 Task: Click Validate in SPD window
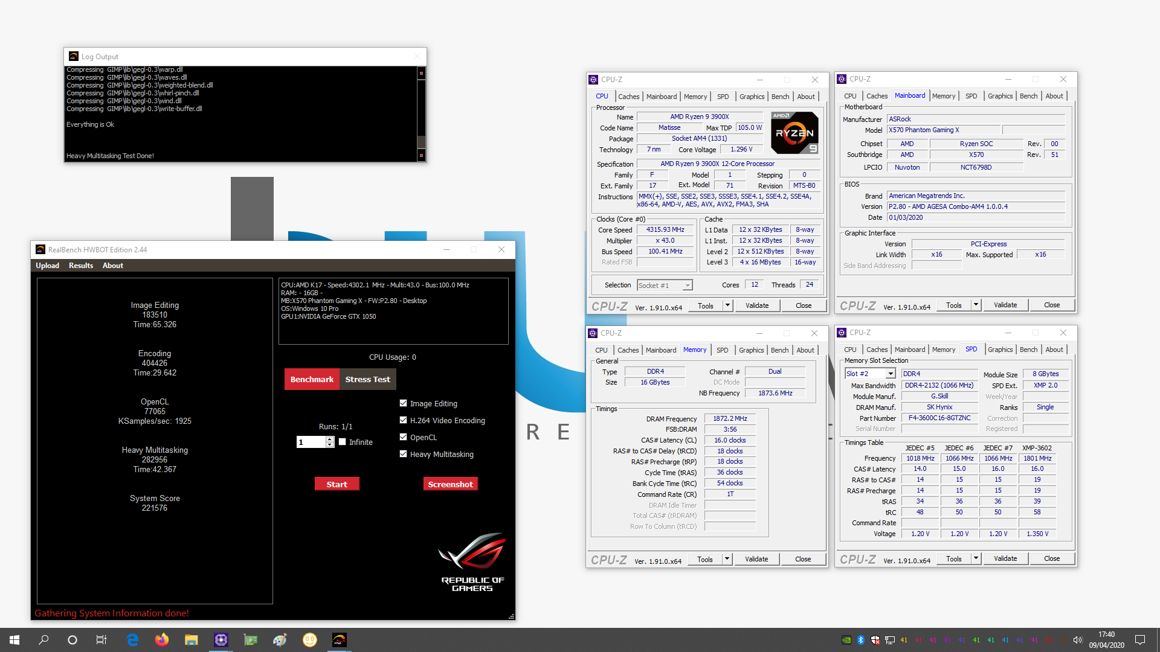[1005, 558]
